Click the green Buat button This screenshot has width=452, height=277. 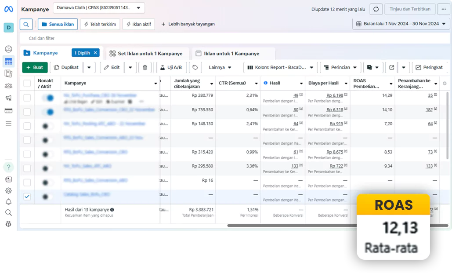click(x=35, y=67)
